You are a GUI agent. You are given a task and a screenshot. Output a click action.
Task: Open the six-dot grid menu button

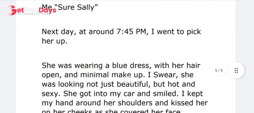coord(236,70)
